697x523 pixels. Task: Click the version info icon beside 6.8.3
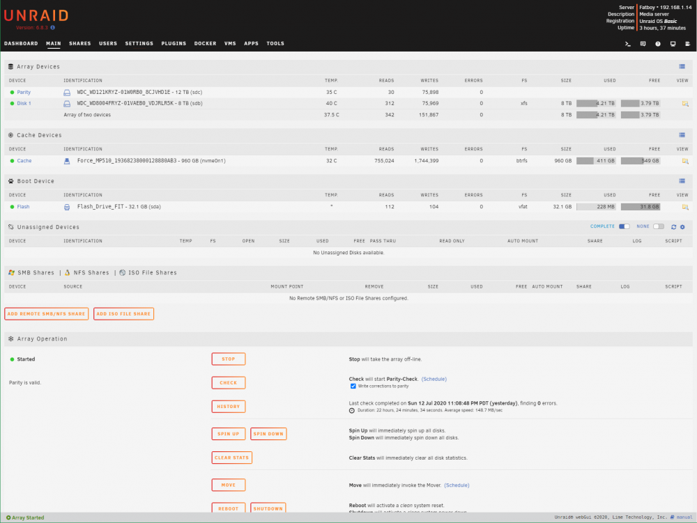coord(52,28)
